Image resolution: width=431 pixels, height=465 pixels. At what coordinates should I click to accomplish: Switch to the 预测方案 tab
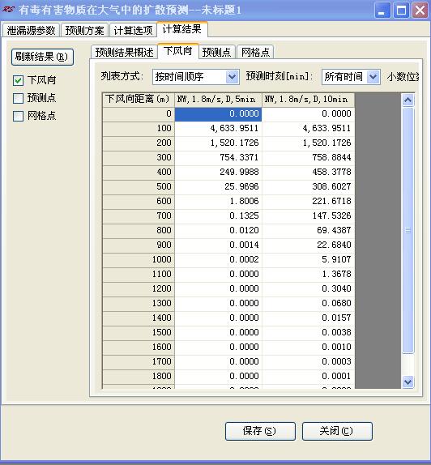click(x=84, y=30)
